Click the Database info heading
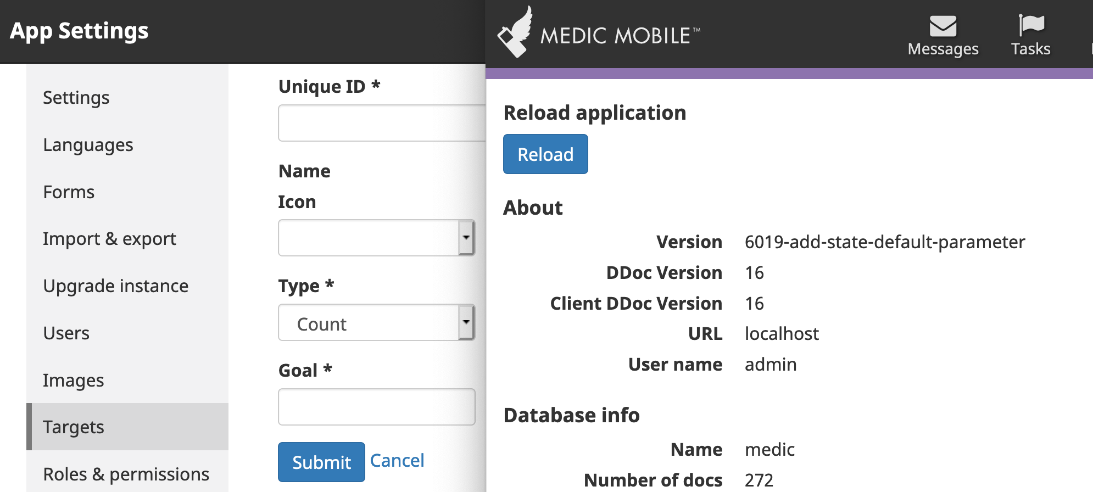 click(x=572, y=416)
